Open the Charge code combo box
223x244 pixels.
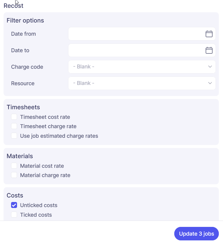click(x=138, y=67)
